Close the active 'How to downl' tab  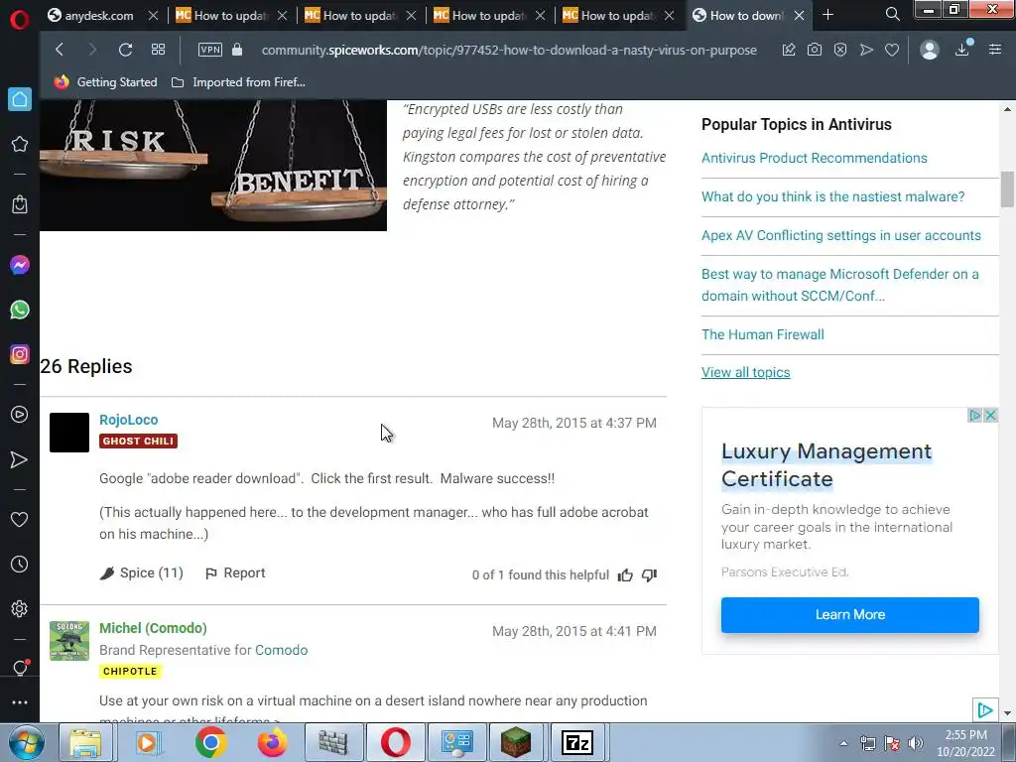(800, 15)
